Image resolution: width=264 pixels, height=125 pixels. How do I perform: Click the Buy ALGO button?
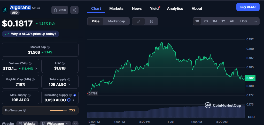tap(248, 7)
